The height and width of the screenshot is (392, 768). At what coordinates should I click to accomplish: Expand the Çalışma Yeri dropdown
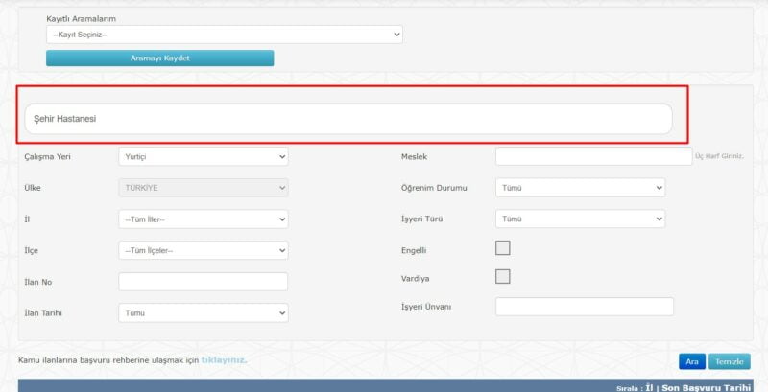[x=203, y=156]
